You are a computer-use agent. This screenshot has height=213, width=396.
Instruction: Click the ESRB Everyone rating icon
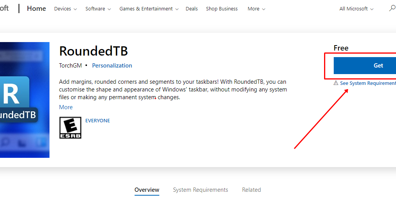point(70,128)
